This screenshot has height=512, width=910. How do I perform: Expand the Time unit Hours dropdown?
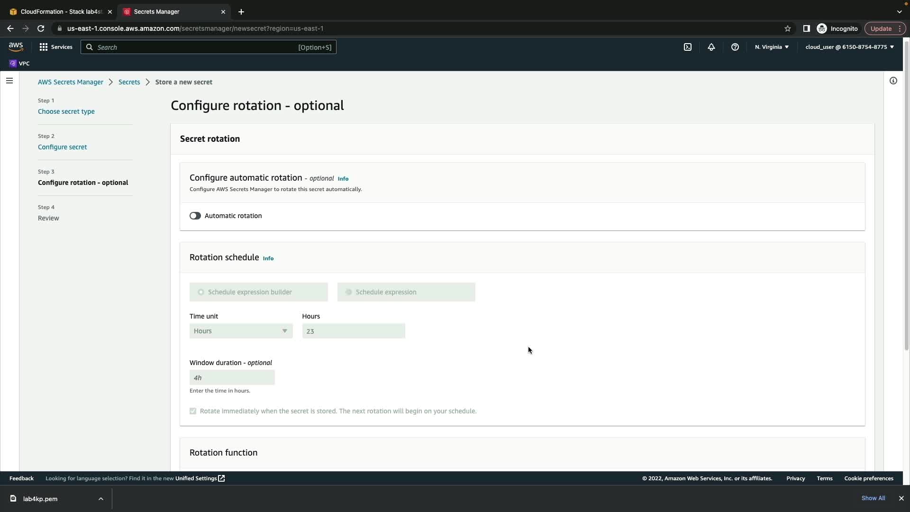(x=241, y=331)
